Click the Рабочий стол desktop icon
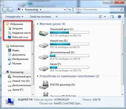Screen dimensions: 126x109 click(10, 37)
